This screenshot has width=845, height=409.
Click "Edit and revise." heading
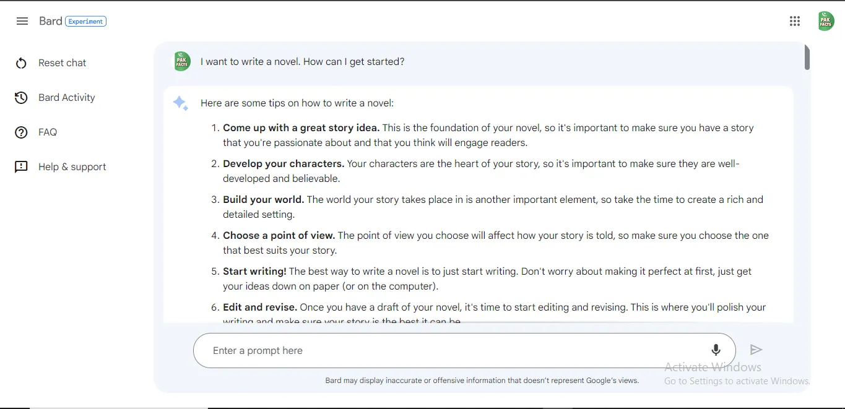click(x=260, y=308)
